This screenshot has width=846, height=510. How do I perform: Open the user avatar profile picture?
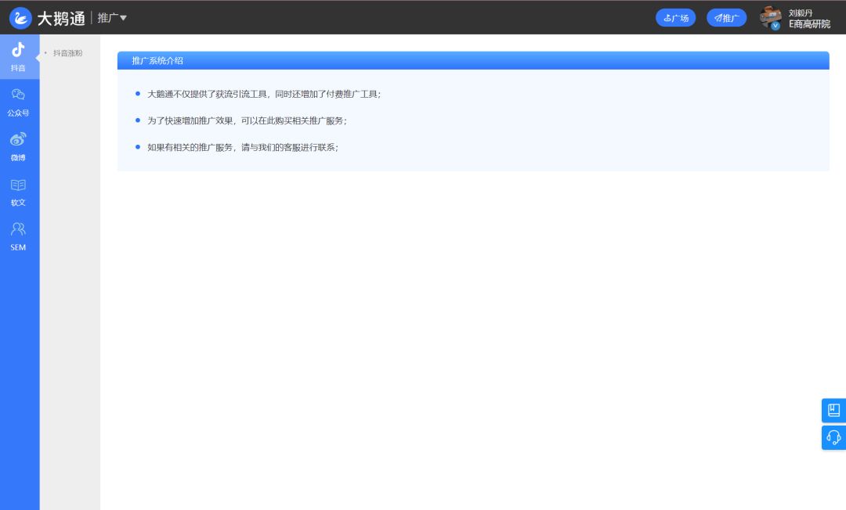(771, 18)
